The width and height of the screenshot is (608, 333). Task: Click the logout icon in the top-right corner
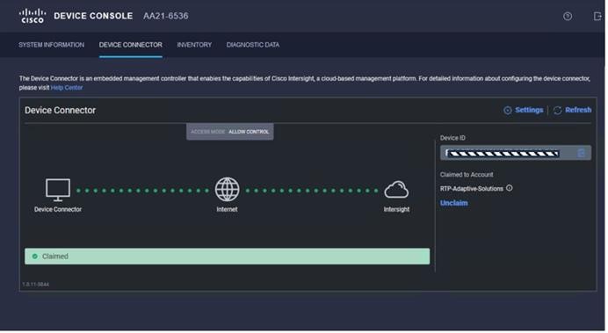pos(597,17)
